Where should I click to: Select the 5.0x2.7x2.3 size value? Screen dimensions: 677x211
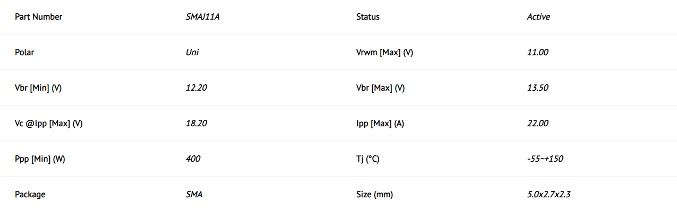click(549, 195)
